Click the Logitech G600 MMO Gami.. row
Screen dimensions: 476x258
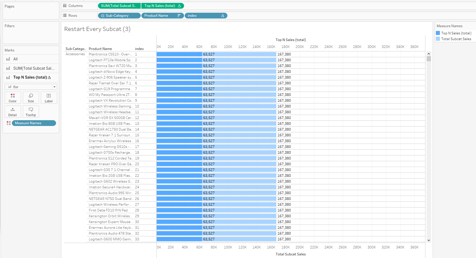click(111, 239)
